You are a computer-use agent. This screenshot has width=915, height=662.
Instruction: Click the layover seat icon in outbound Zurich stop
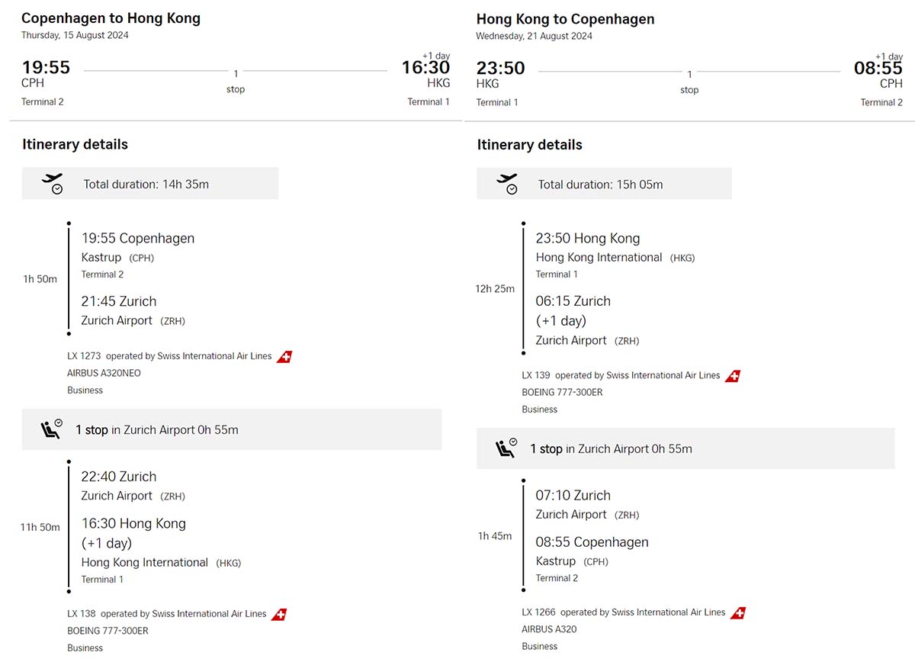point(51,429)
